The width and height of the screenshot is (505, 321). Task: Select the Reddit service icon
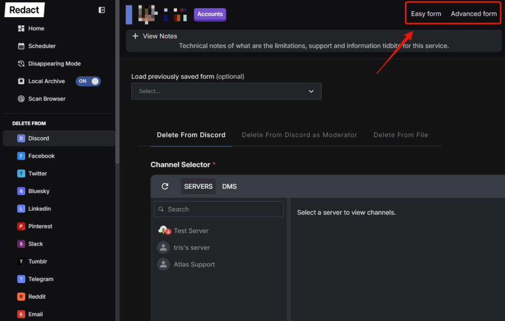(x=21, y=297)
